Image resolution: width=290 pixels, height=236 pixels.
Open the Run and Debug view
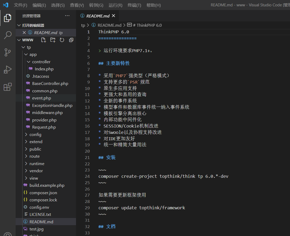(x=8, y=70)
